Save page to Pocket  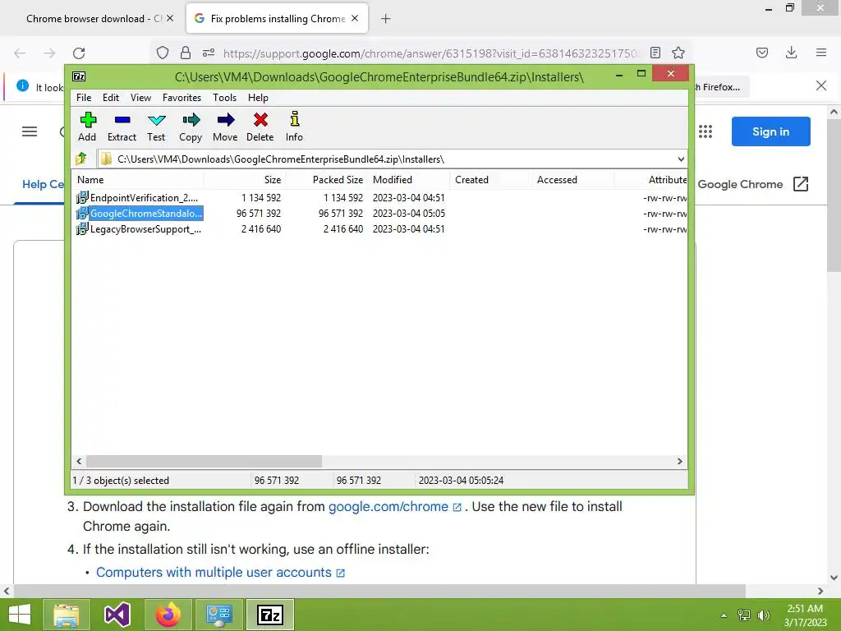coord(762,53)
